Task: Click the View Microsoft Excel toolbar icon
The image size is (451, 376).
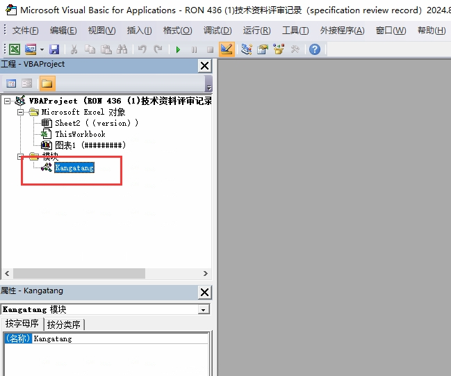Action: [x=15, y=49]
